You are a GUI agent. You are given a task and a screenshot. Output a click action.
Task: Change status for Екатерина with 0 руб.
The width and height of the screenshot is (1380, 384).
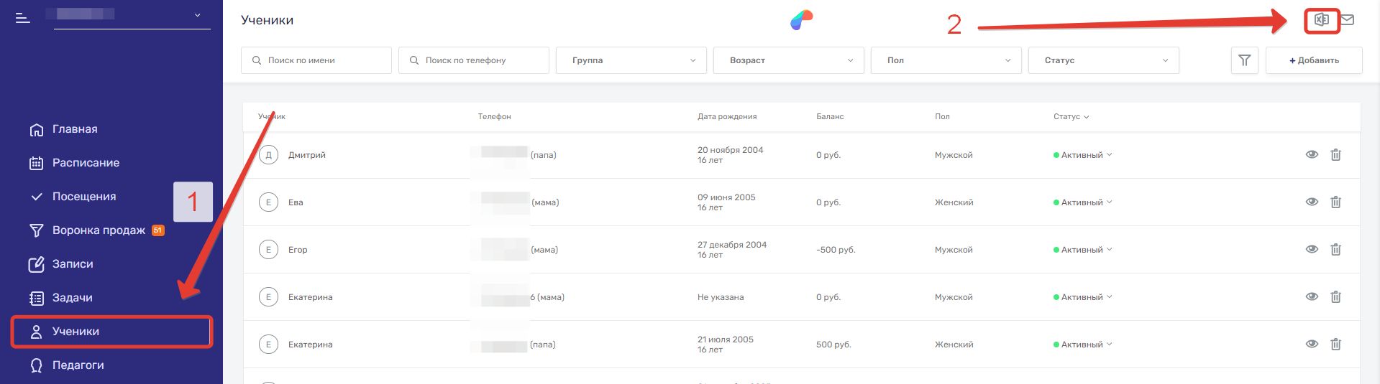coord(1083,297)
